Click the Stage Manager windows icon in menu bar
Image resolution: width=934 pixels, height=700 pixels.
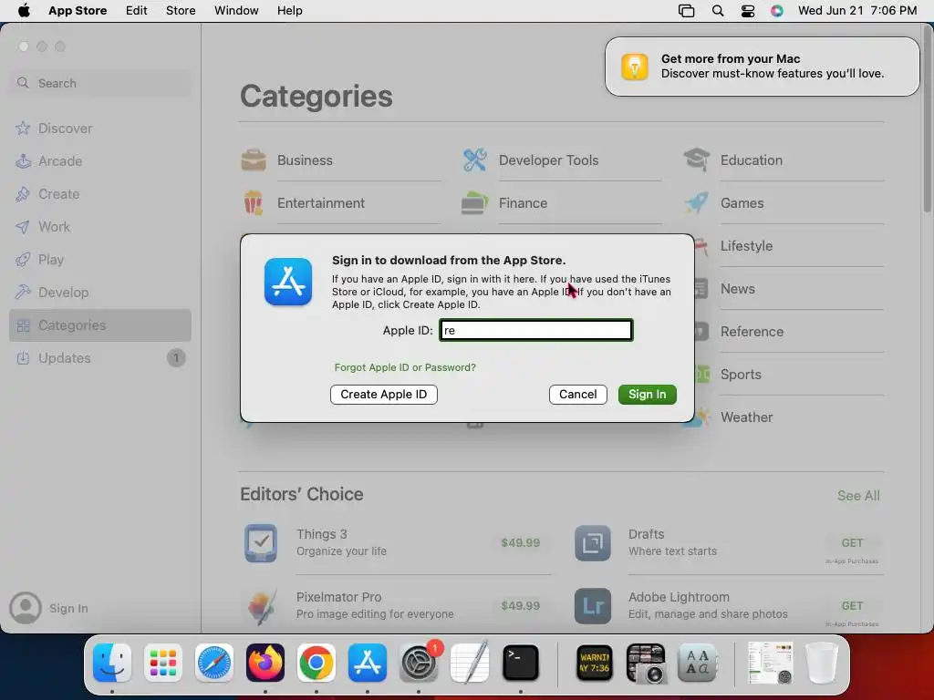click(x=686, y=11)
